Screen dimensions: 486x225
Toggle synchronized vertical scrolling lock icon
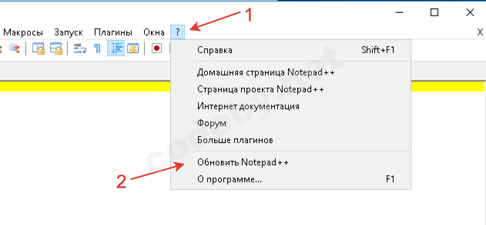pyautogui.click(x=38, y=48)
